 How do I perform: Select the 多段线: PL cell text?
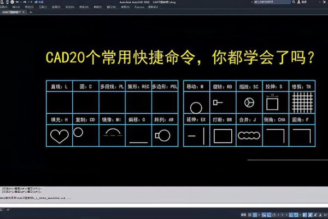tap(112, 87)
